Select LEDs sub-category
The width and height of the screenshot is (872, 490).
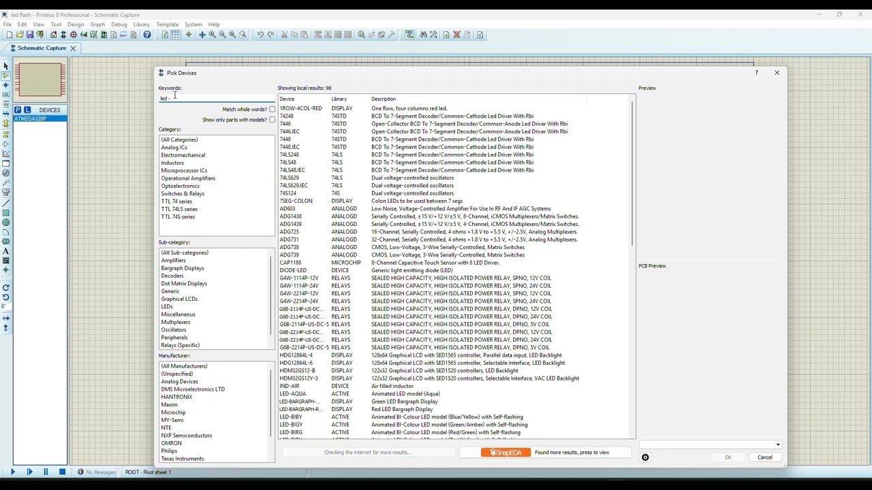pyautogui.click(x=167, y=306)
